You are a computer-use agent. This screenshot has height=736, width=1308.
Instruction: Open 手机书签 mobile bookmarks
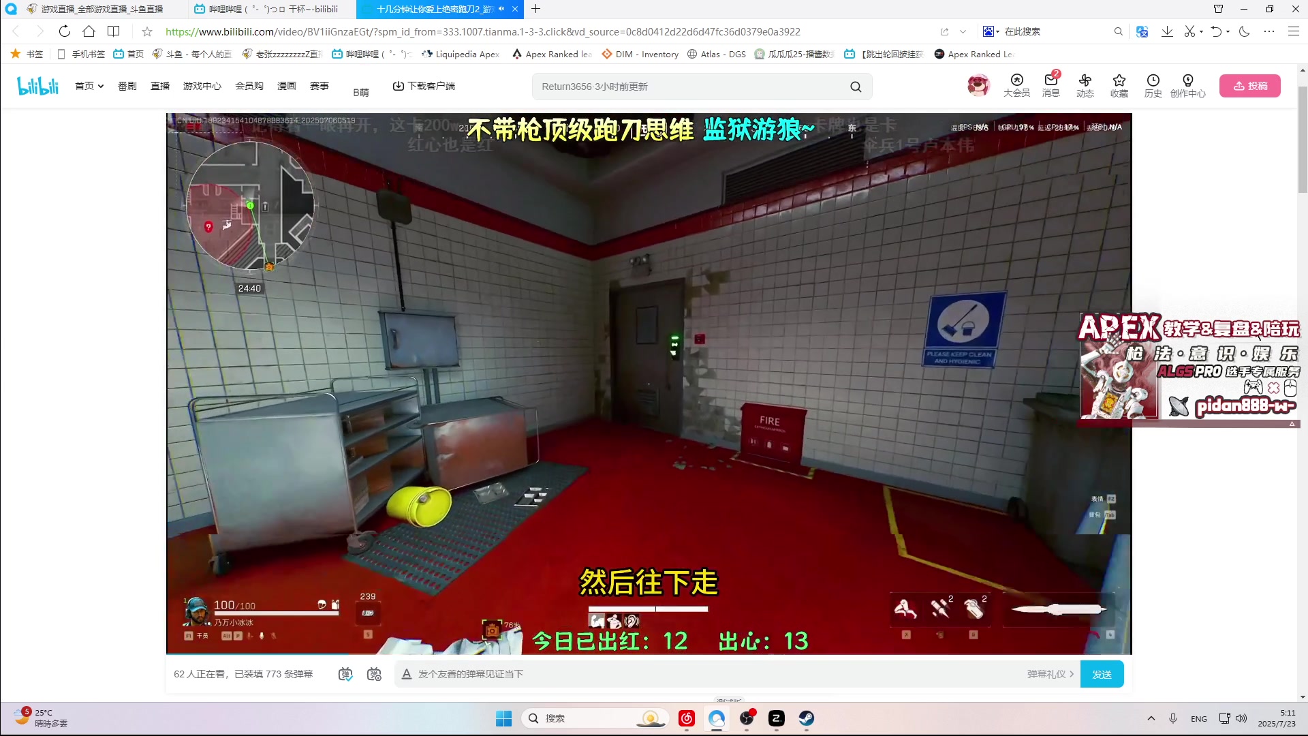coord(80,54)
